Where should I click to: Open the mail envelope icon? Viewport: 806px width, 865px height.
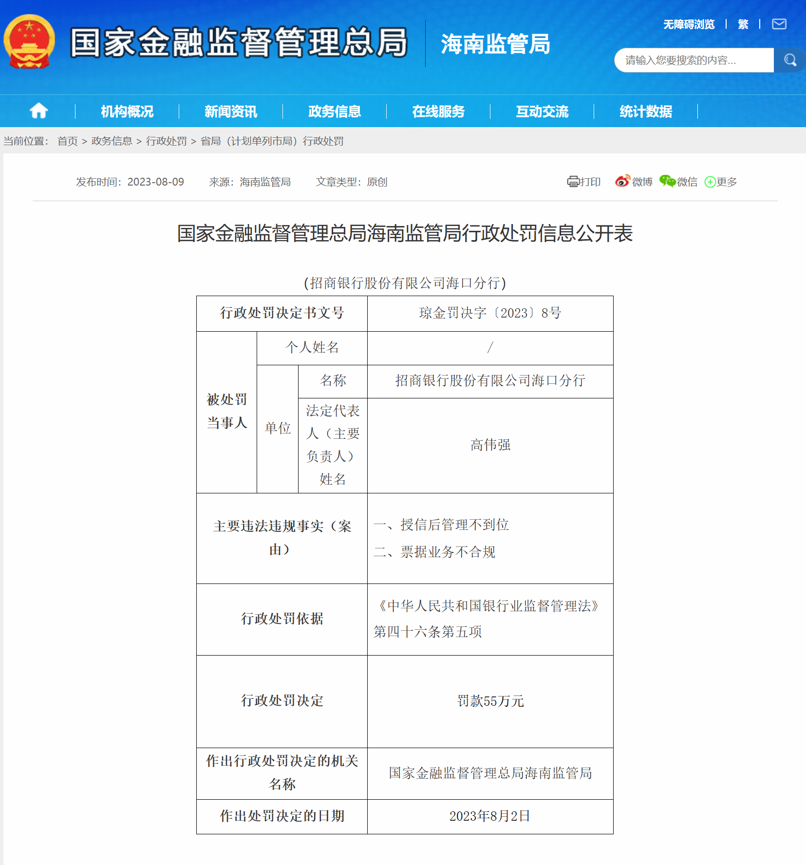779,24
